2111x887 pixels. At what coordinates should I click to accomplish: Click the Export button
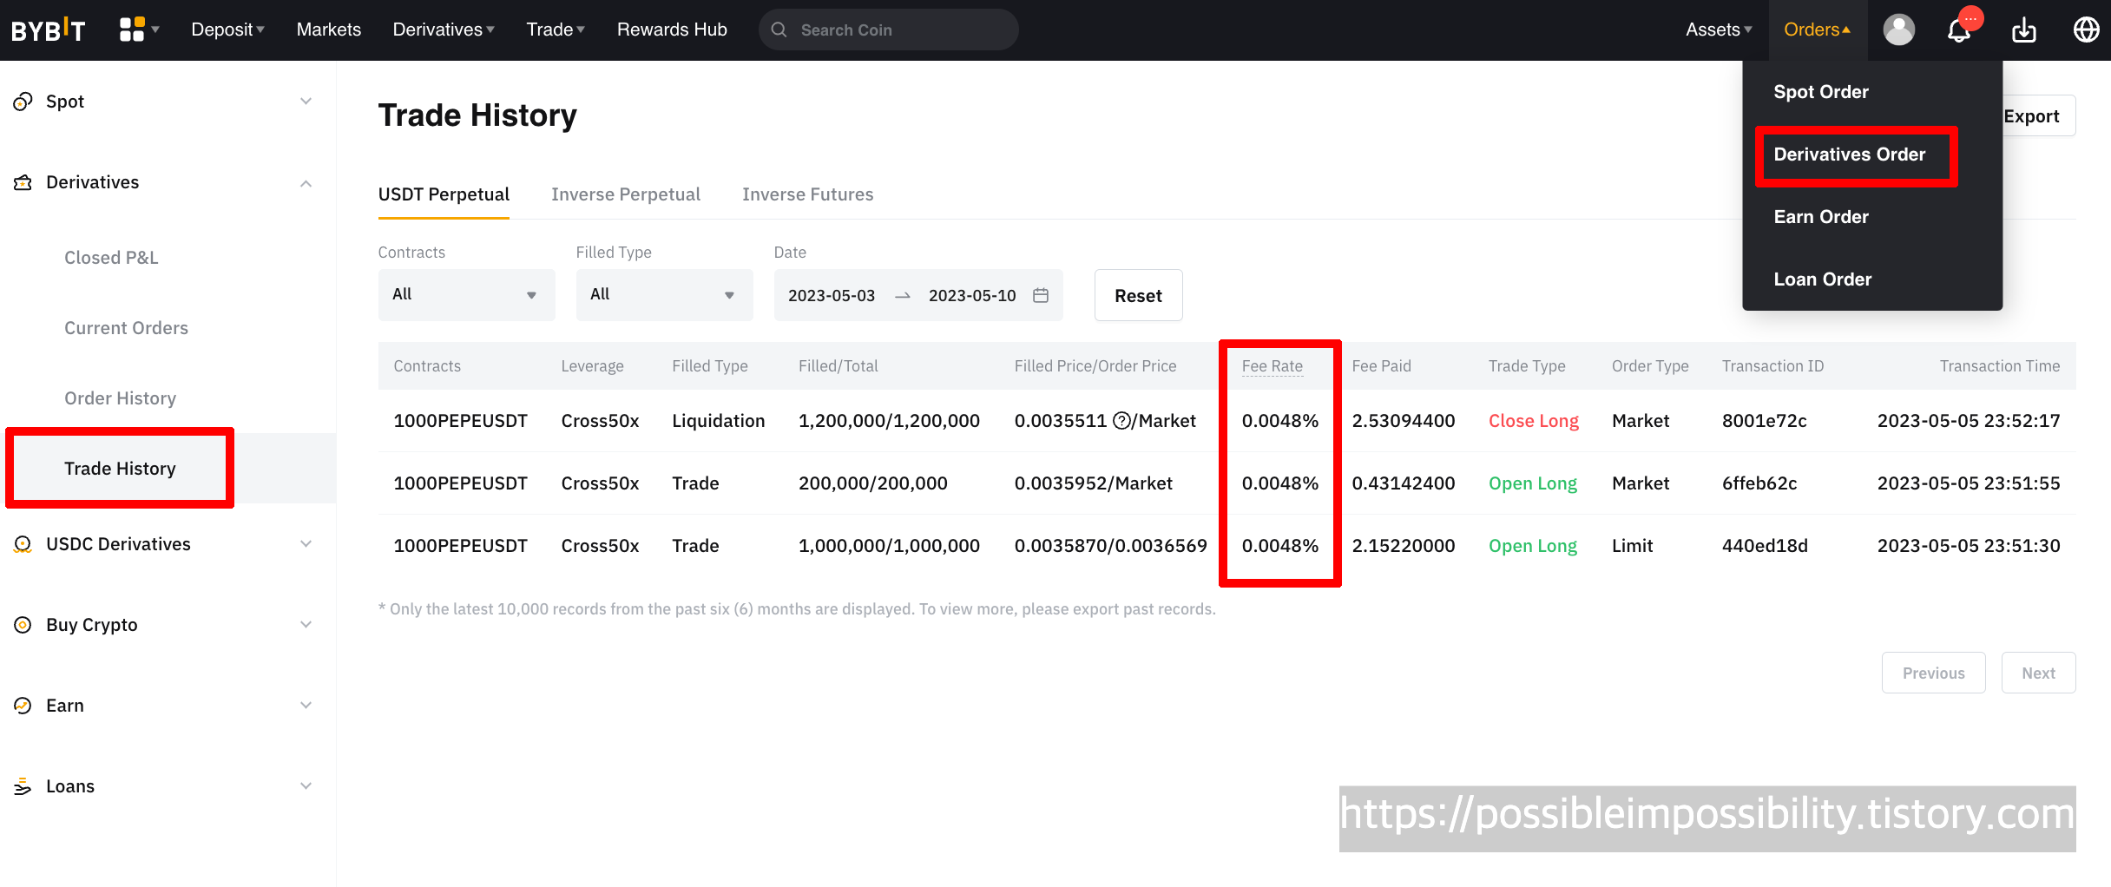[2032, 116]
